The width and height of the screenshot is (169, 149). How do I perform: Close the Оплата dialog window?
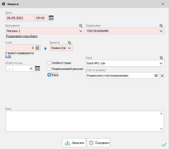pos(163,4)
